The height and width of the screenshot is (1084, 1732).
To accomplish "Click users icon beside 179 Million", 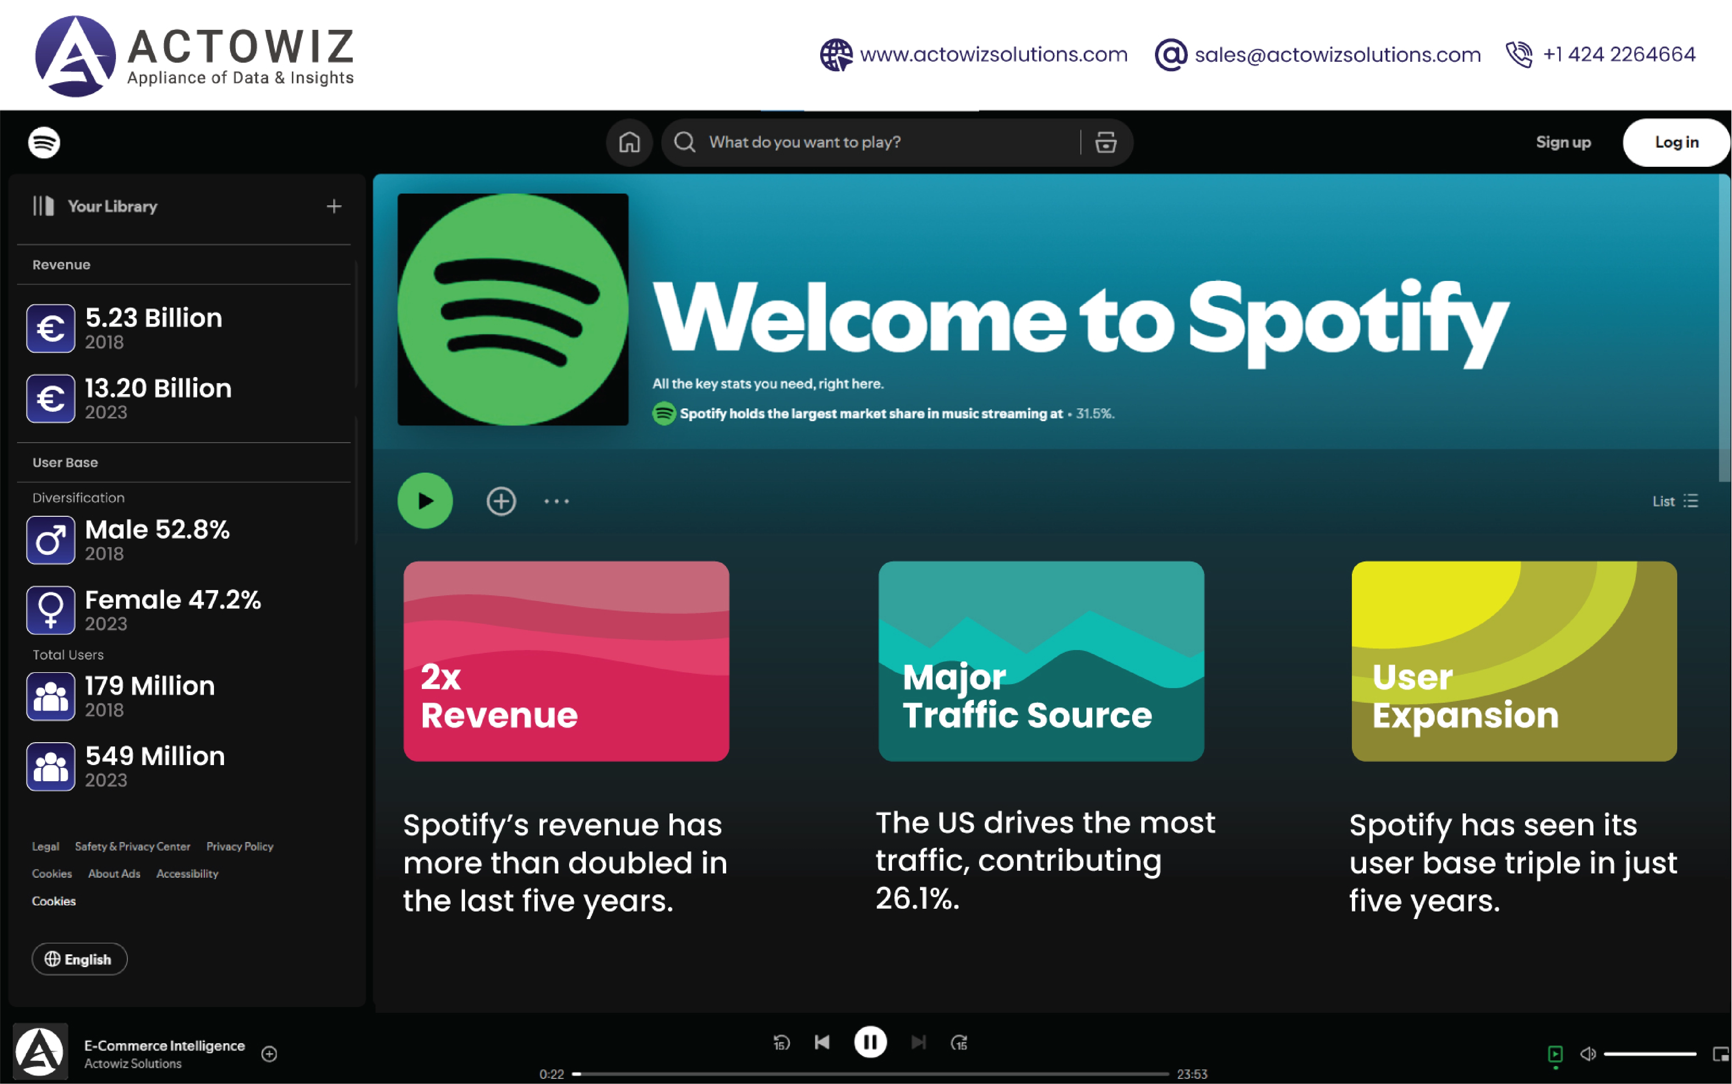I will click(51, 696).
